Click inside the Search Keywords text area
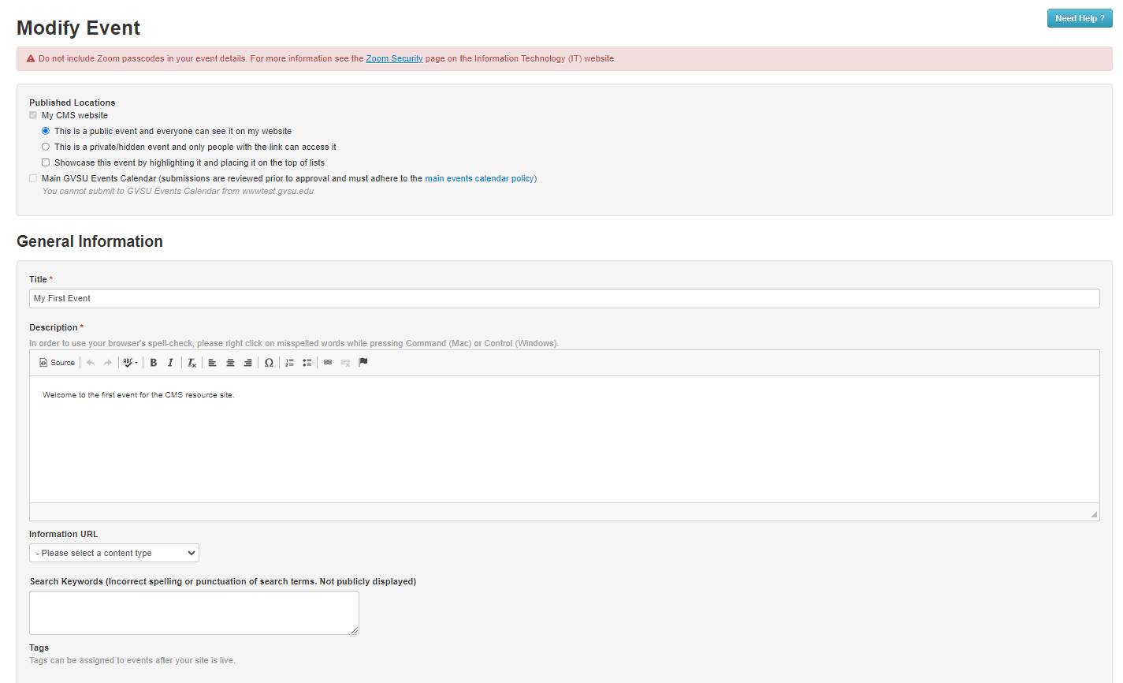 tap(194, 613)
